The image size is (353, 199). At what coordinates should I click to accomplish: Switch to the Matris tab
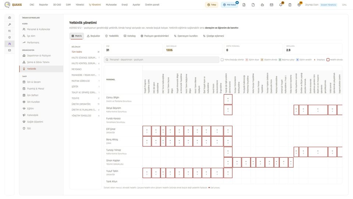(76, 36)
